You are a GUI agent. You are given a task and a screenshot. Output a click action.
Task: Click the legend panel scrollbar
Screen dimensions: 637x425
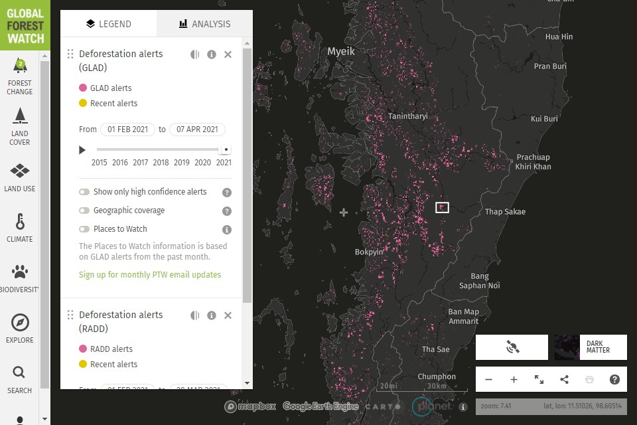pos(247,176)
